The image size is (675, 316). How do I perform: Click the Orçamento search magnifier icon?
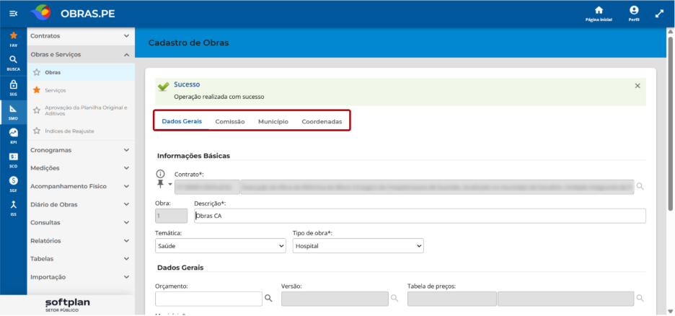pos(268,298)
